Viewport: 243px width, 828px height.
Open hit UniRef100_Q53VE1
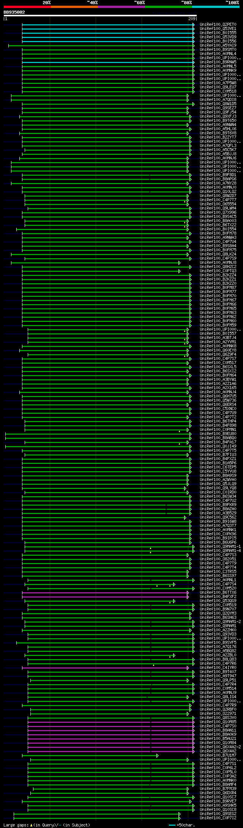coord(218,29)
